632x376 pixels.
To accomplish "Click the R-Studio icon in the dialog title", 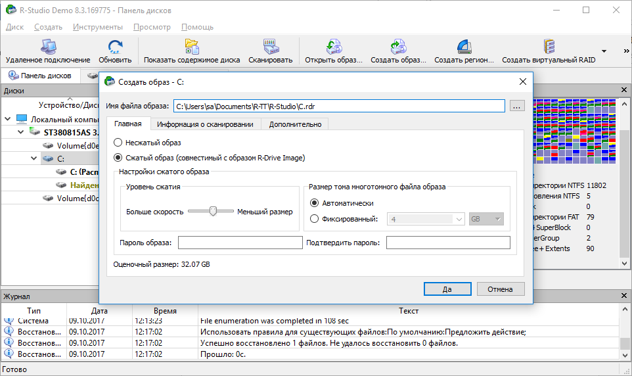I will pos(109,82).
